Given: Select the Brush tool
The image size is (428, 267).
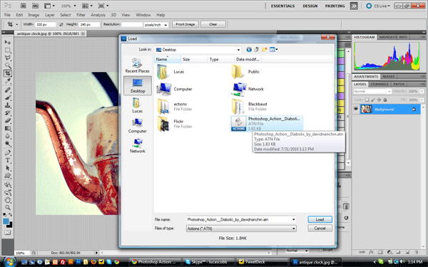Looking at the screenshot, I should coord(8,98).
